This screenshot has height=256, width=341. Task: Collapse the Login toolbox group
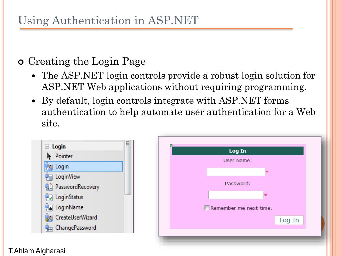[47, 146]
